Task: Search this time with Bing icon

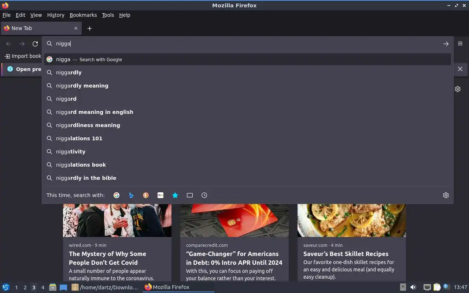Action: (x=131, y=195)
